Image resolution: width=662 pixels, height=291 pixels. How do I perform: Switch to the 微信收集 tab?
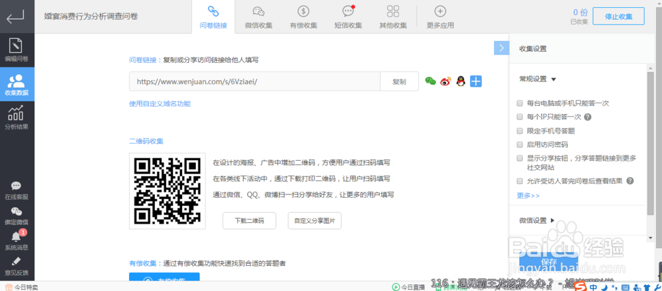pyautogui.click(x=258, y=17)
